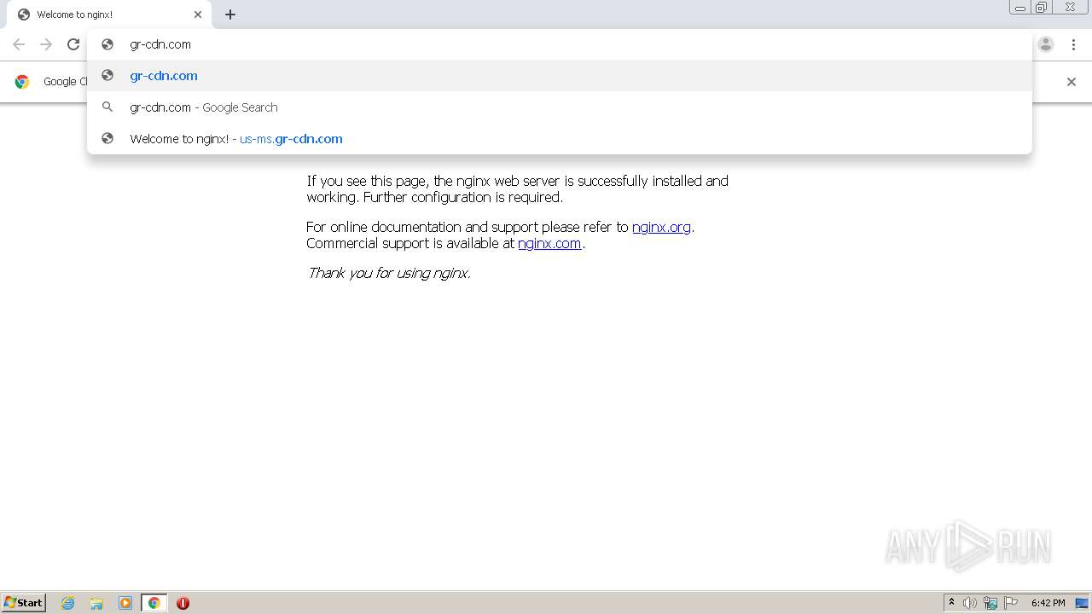Open the Action Center flag icon
This screenshot has width=1092, height=614.
[1011, 603]
